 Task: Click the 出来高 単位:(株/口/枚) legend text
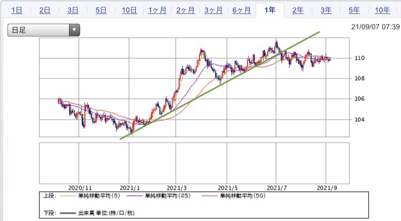pos(106,213)
